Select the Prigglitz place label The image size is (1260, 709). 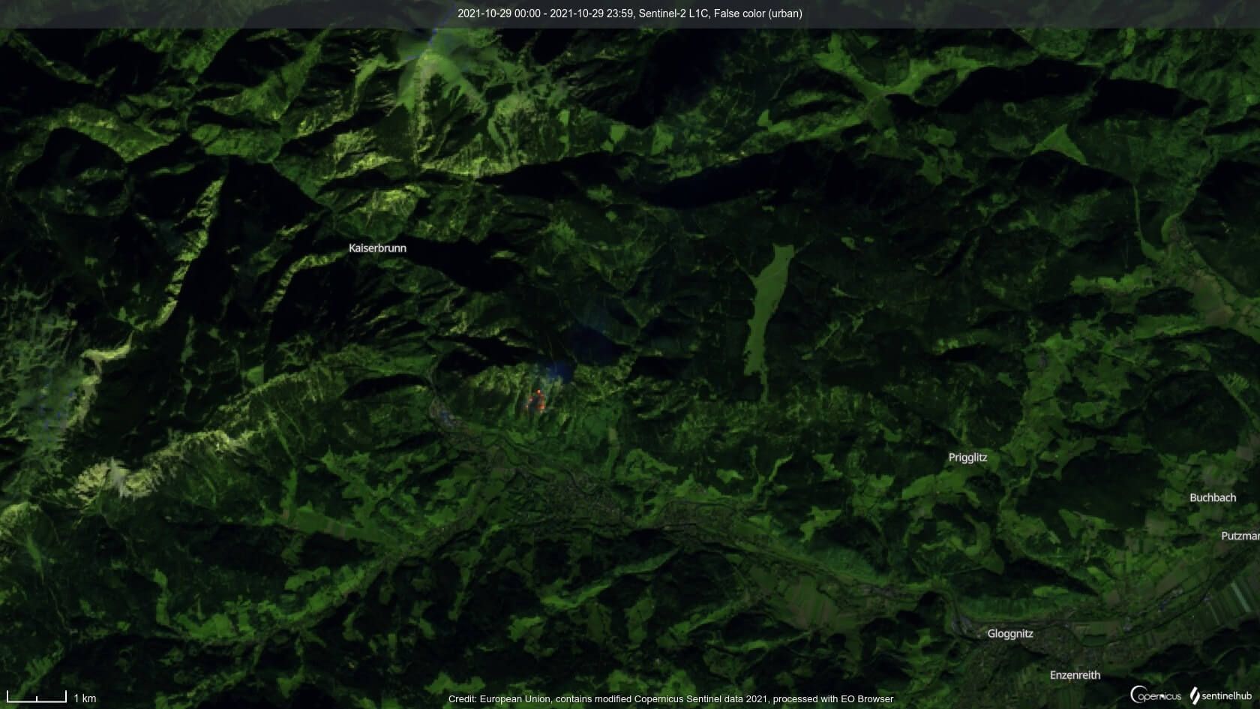click(967, 457)
